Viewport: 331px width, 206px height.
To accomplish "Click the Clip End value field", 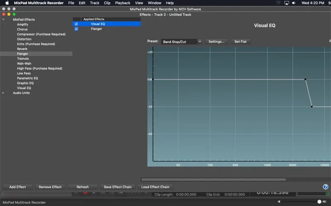I will (235, 194).
